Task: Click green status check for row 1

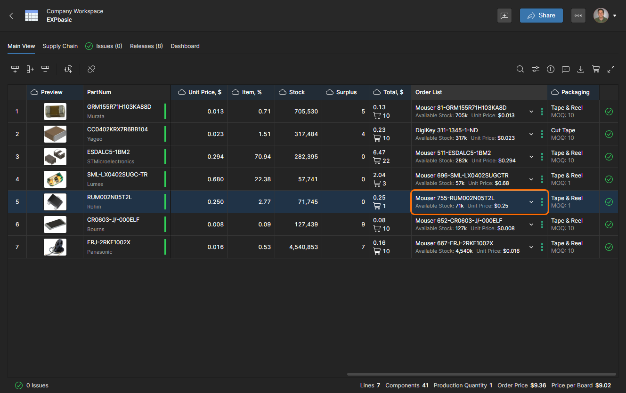Action: click(x=609, y=112)
